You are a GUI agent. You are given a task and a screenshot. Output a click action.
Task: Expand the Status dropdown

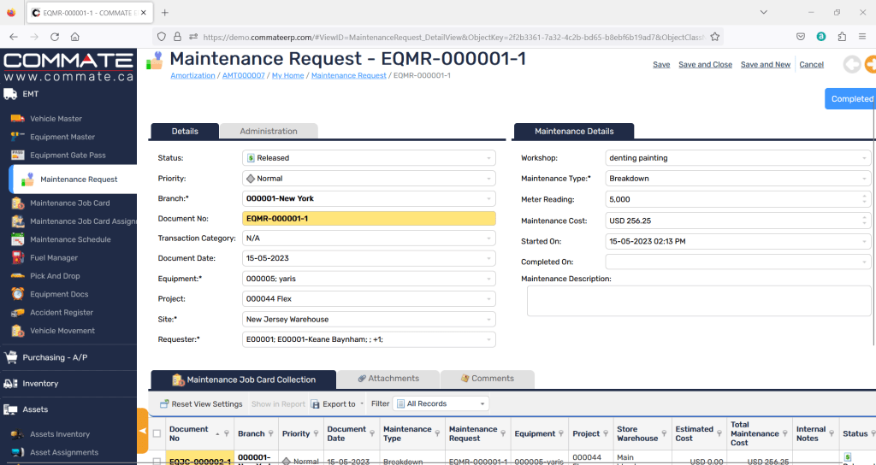(x=489, y=158)
